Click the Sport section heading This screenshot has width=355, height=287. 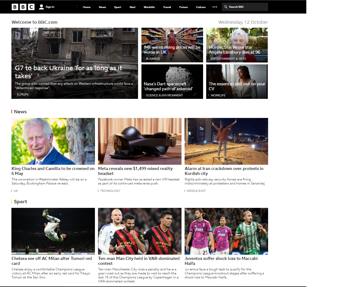[x=20, y=201]
